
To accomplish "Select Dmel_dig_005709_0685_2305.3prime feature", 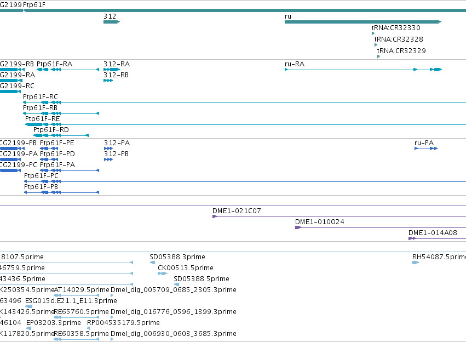I will click(x=174, y=290).
